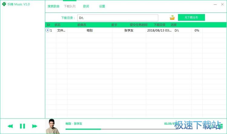The image size is (227, 134).
Task: Switch to the 下载队列 tab
Action: click(70, 6)
